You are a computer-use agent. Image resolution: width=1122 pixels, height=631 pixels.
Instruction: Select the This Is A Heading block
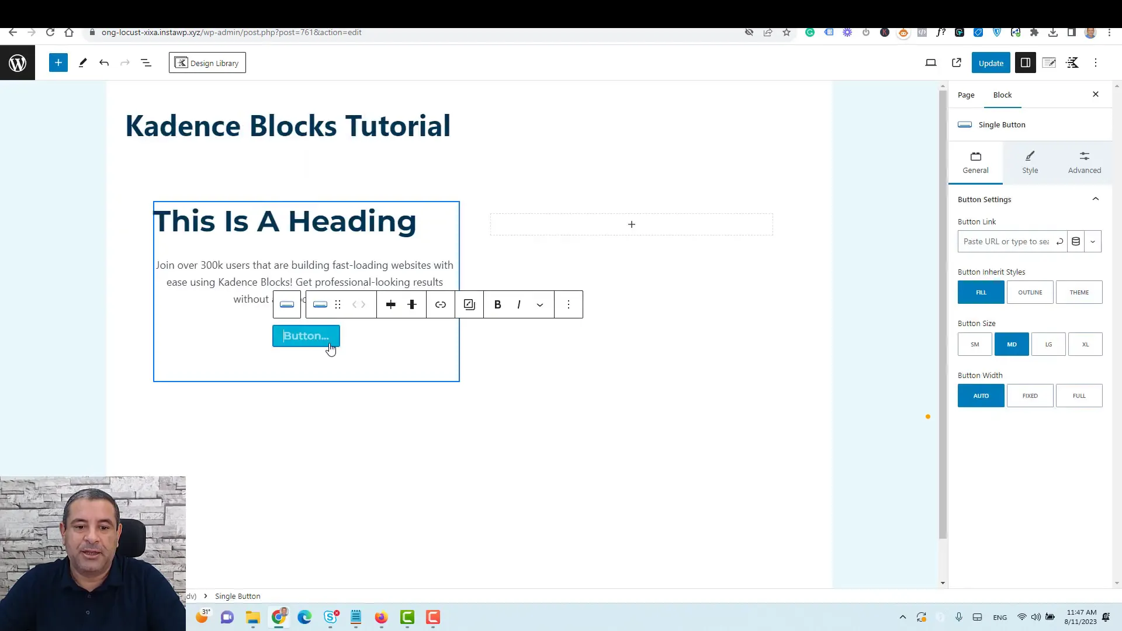click(x=285, y=221)
